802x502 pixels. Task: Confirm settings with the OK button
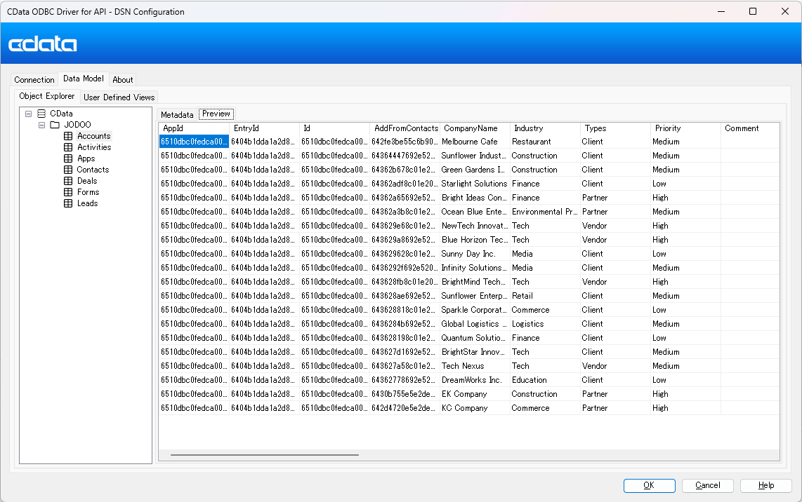click(649, 485)
